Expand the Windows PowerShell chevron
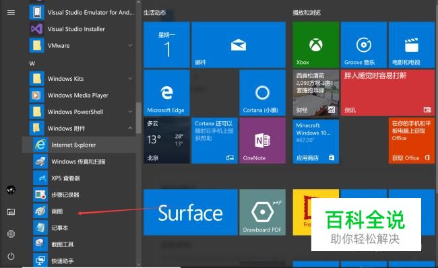This screenshot has width=438, height=268. coord(130,112)
